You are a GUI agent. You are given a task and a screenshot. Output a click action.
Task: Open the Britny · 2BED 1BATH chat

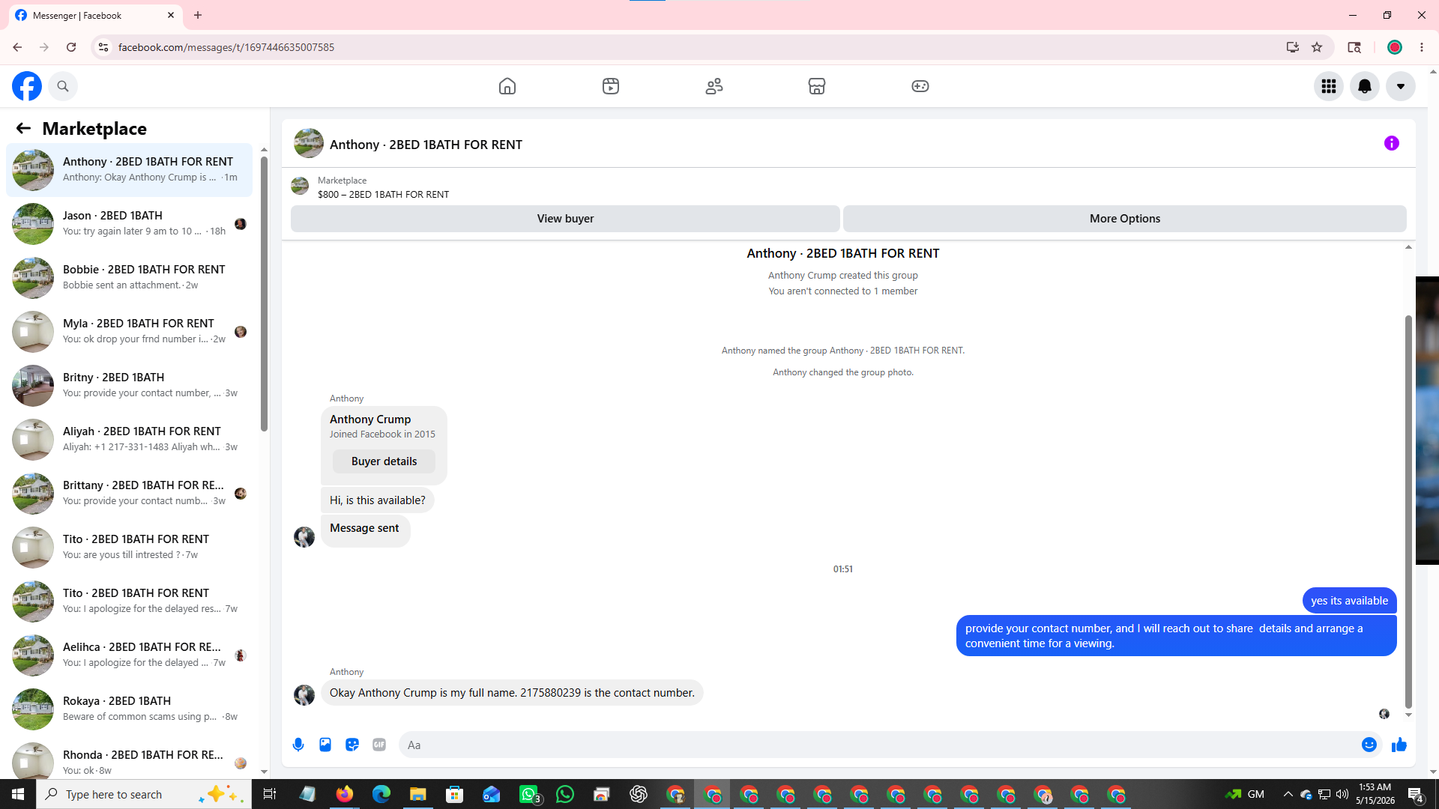click(130, 386)
